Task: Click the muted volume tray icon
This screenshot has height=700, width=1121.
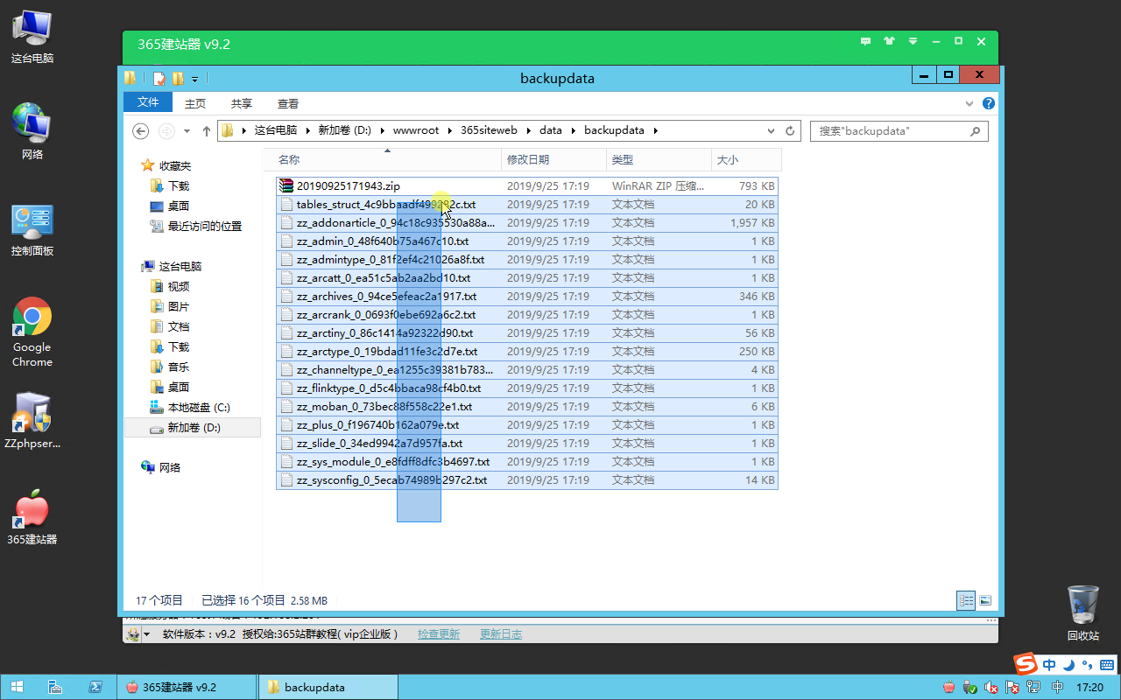Action: pos(991,688)
